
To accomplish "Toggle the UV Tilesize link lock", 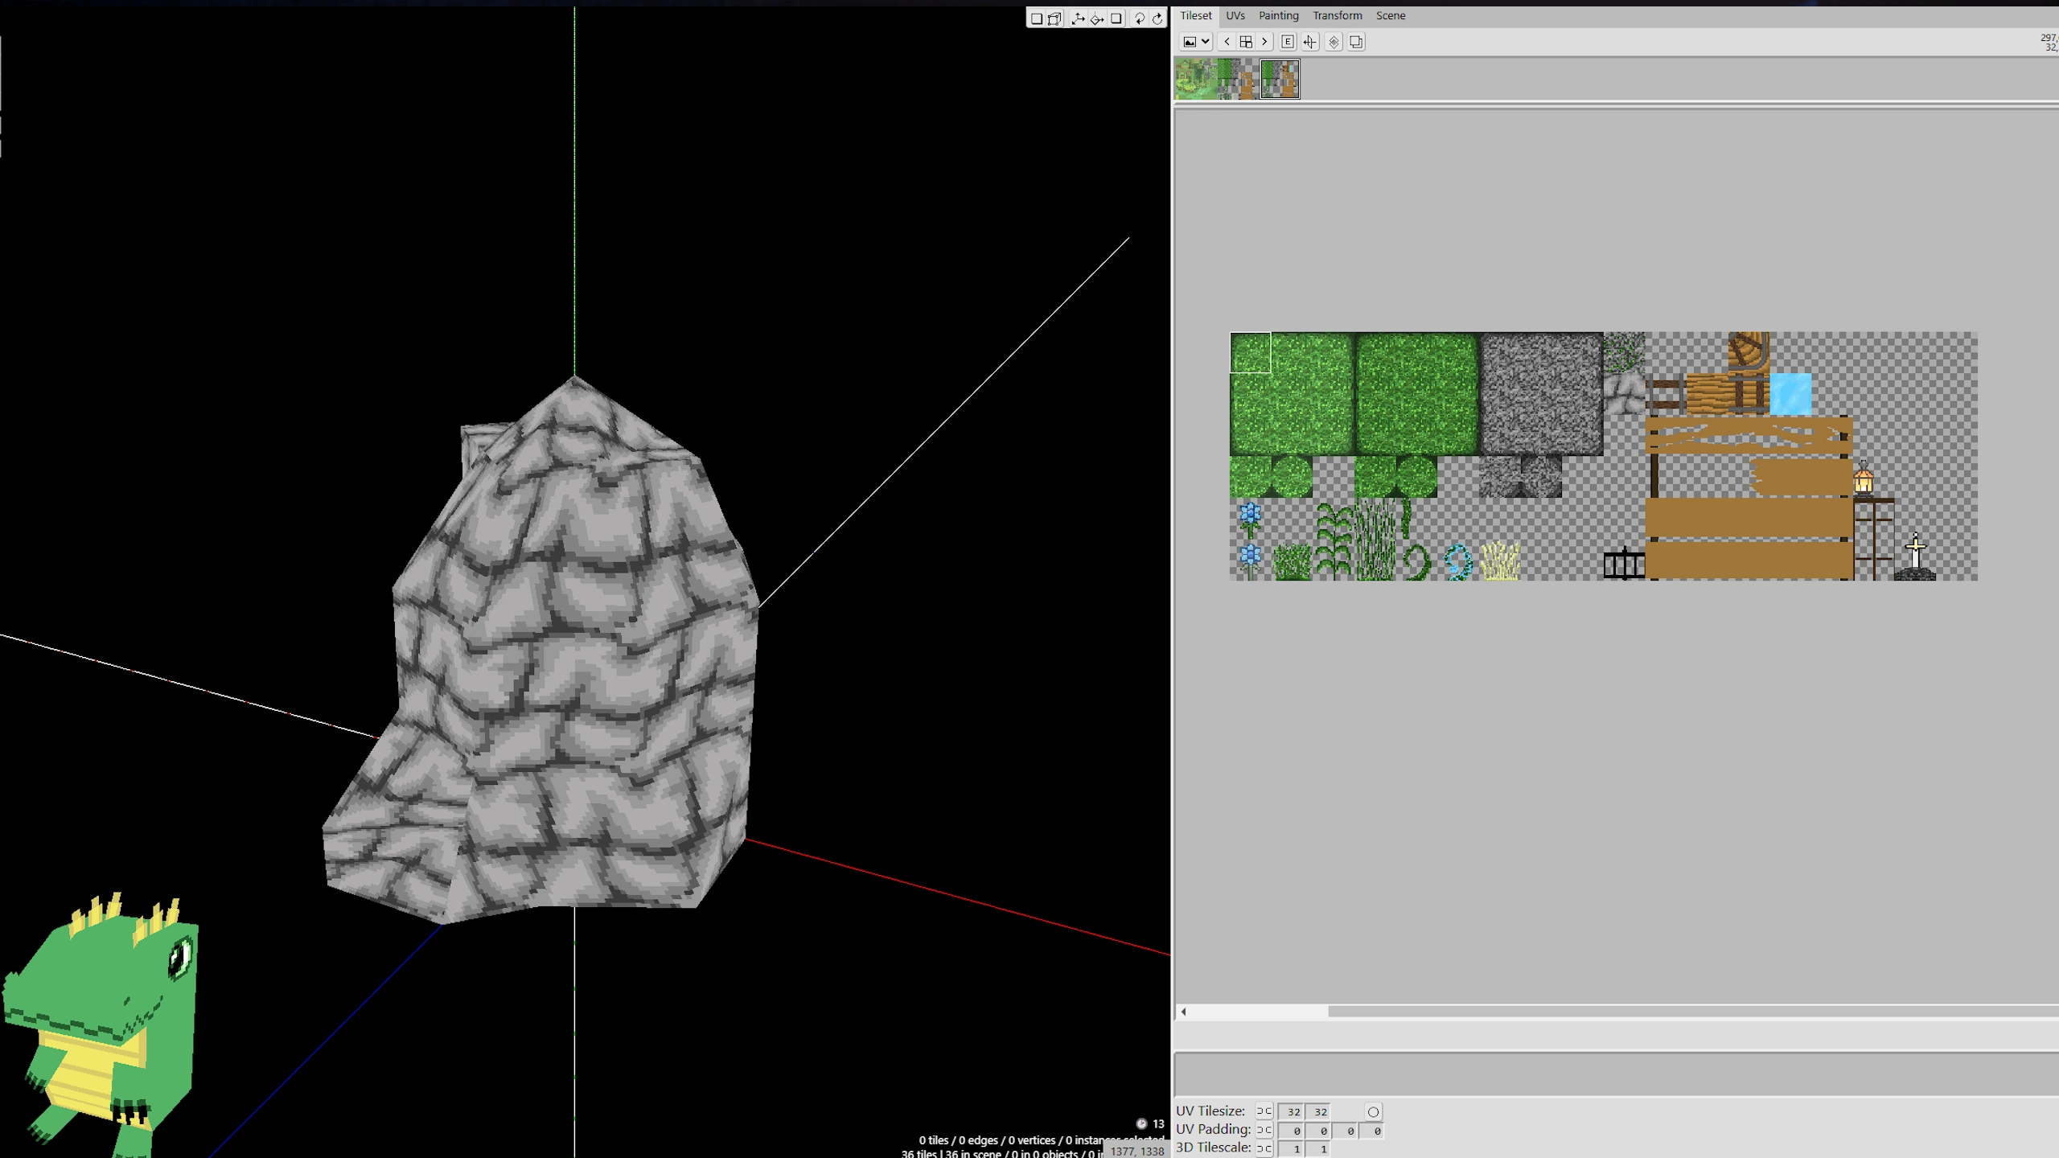I will 1264,1111.
